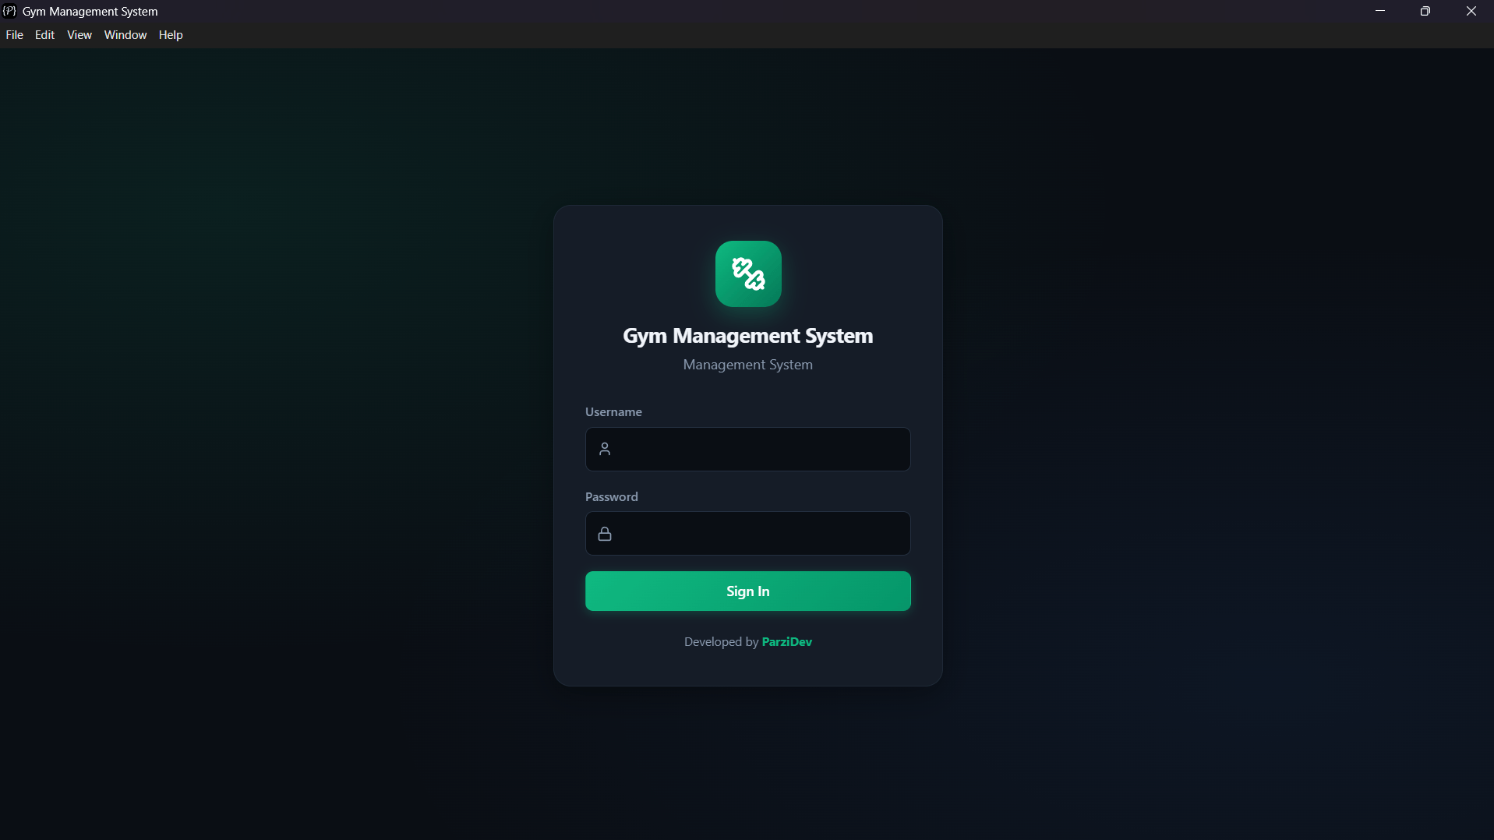Click the green dumbbell app logo
This screenshot has width=1494, height=840.
(748, 274)
